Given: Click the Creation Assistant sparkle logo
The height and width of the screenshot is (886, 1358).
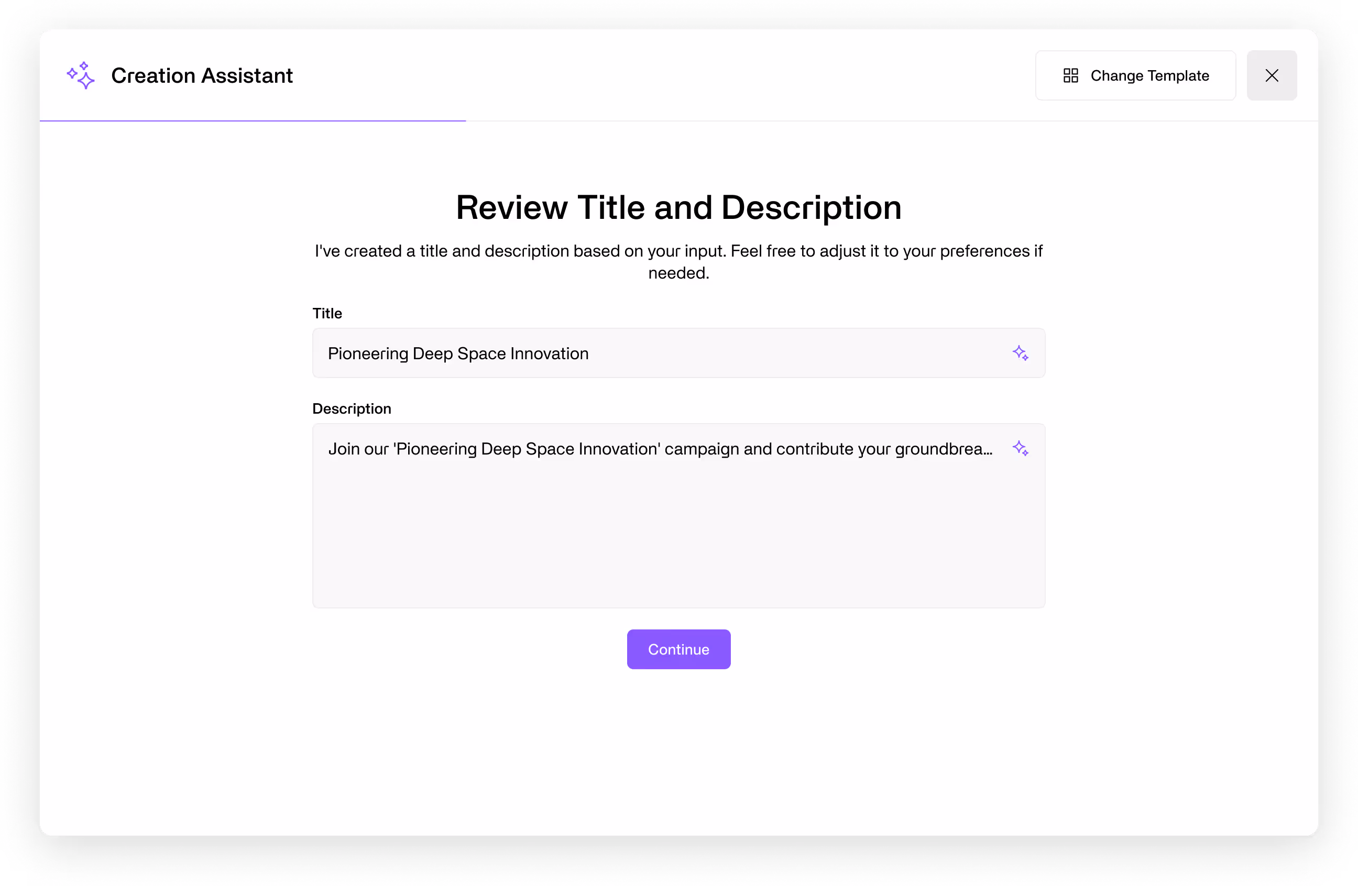Looking at the screenshot, I should (x=81, y=75).
